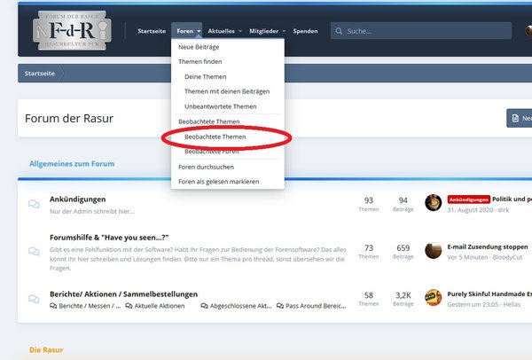Viewport: 532px width, 360px height.
Task: Open the Spenden link in navigation
Action: (305, 31)
